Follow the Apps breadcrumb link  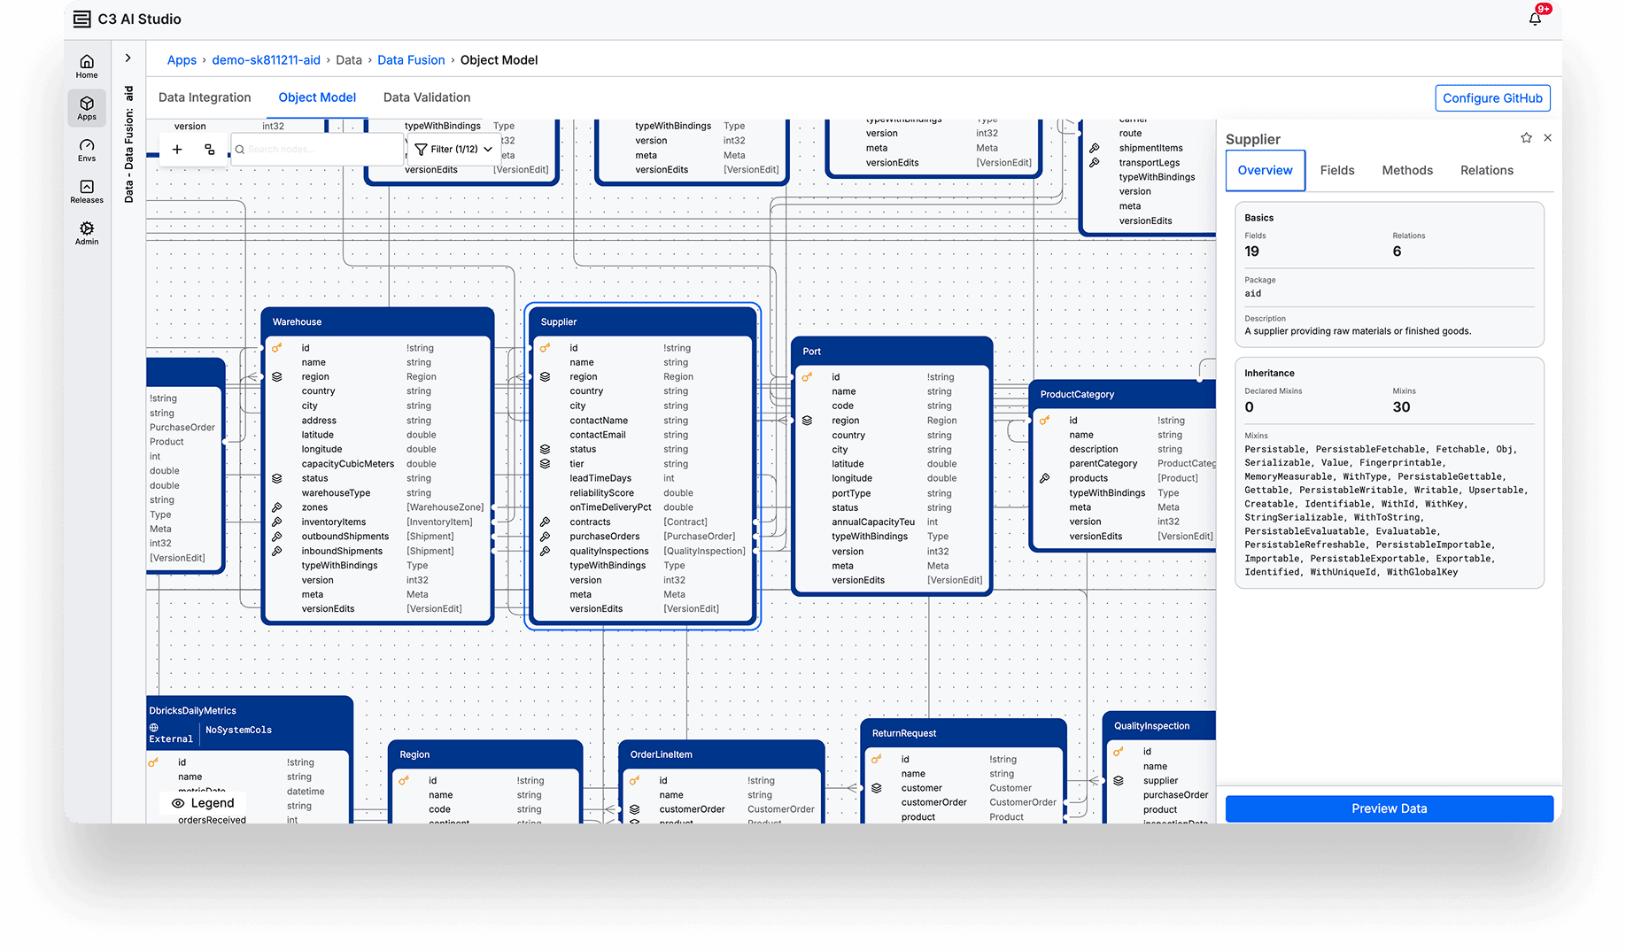coord(182,60)
